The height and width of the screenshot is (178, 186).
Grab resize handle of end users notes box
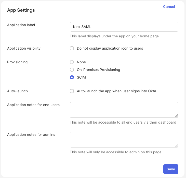(176, 116)
